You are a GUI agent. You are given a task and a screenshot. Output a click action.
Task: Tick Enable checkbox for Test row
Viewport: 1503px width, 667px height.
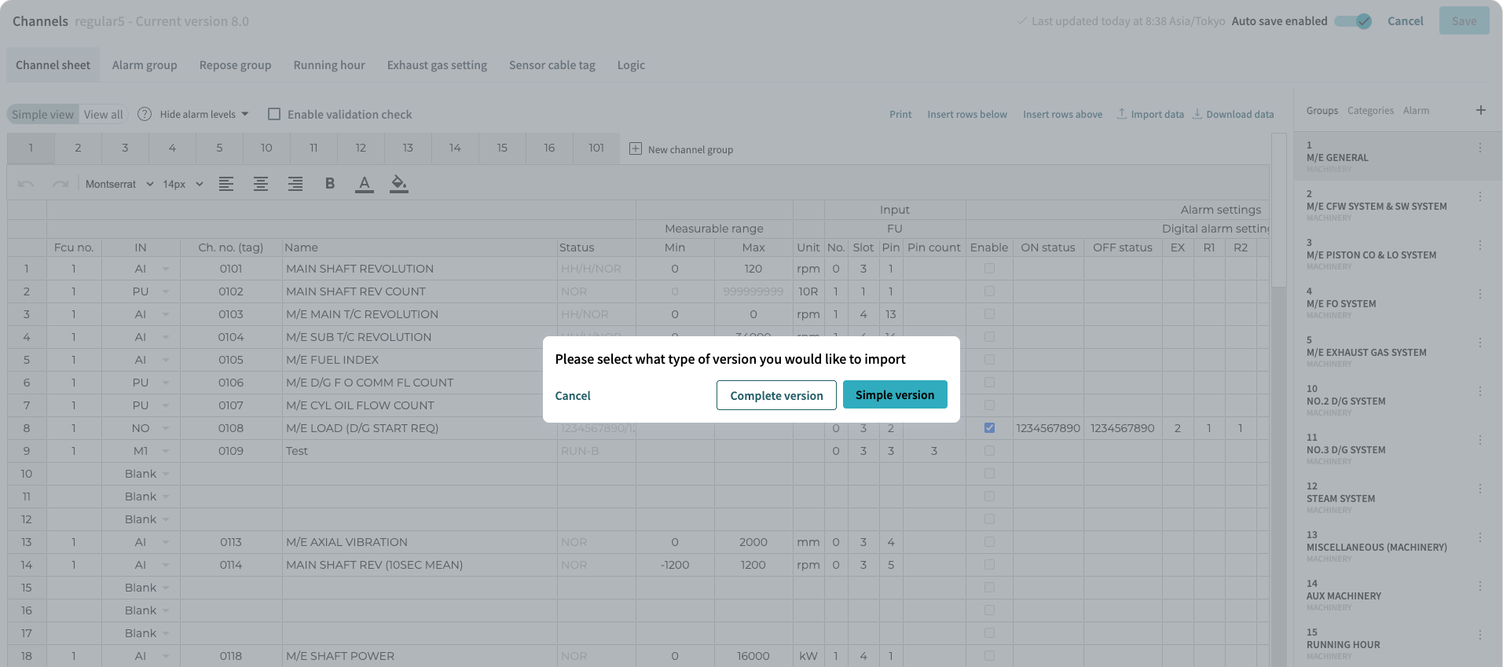click(989, 451)
